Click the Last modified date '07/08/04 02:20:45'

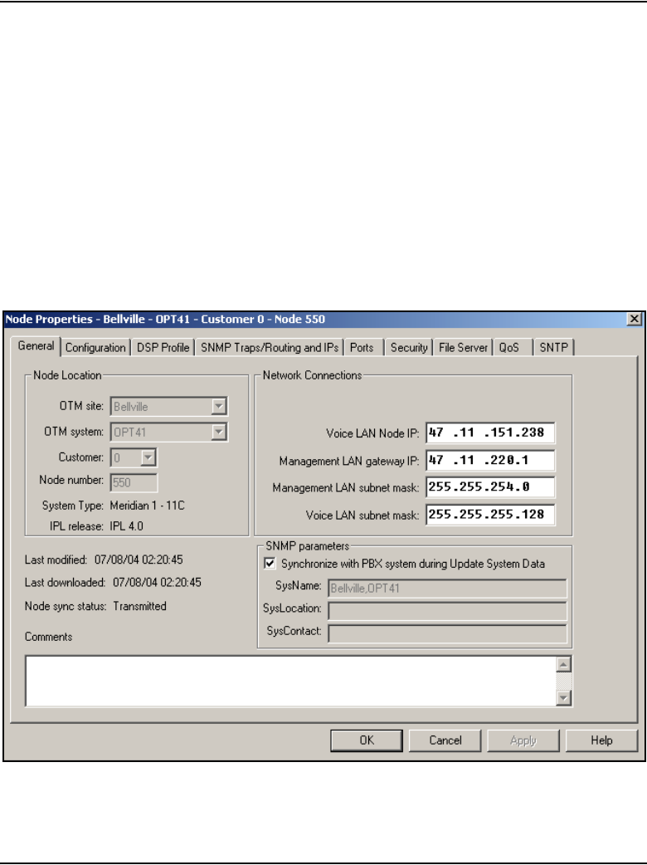[x=139, y=560]
